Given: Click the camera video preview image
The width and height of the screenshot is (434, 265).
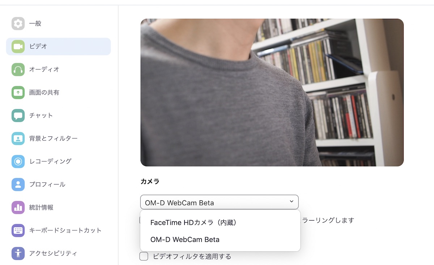Looking at the screenshot, I should pos(272,92).
